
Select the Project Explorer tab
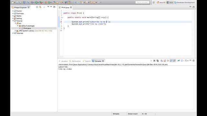pyautogui.click(x=20, y=7)
